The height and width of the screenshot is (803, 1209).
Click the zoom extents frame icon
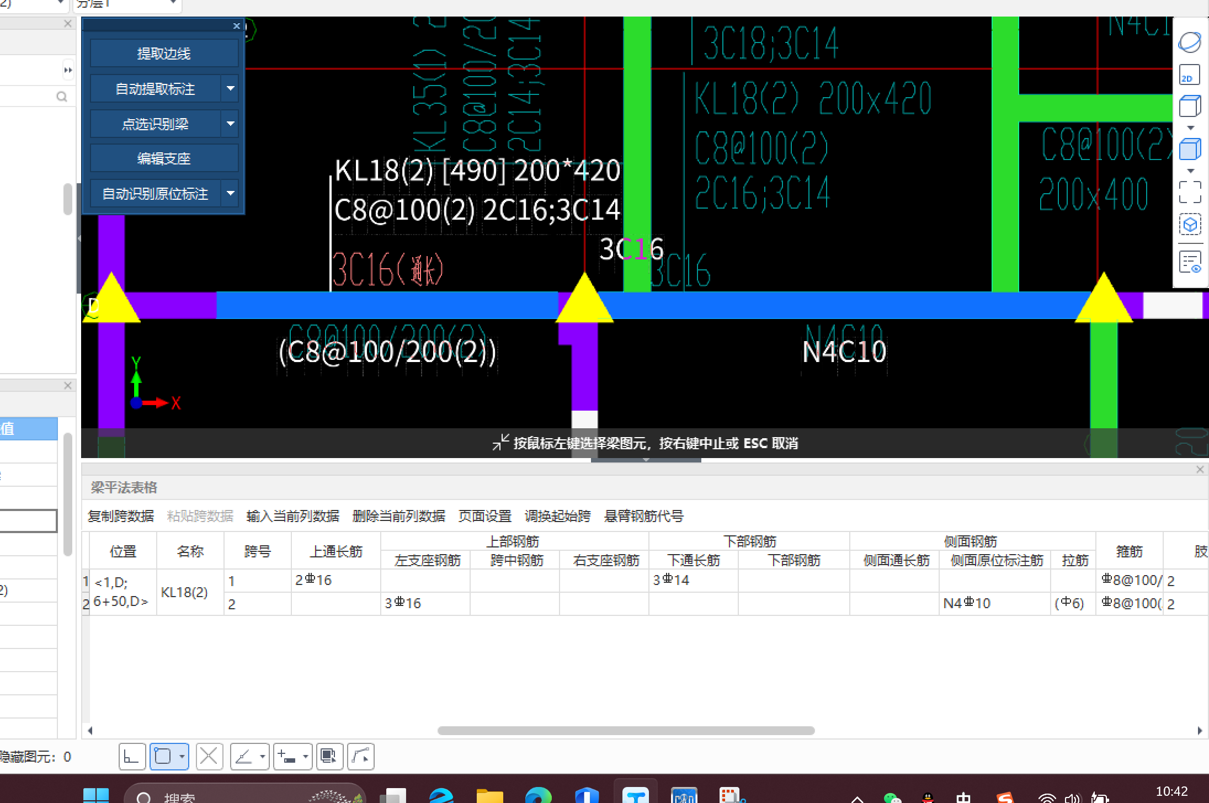point(1190,192)
